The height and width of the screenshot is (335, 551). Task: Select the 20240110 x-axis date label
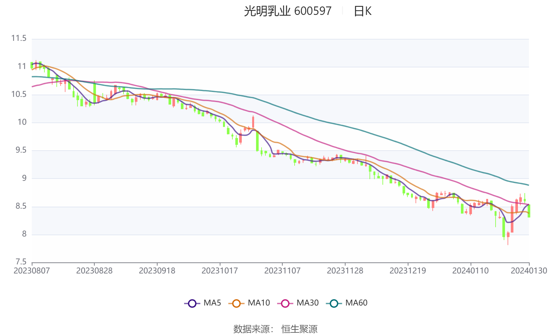coord(470,271)
